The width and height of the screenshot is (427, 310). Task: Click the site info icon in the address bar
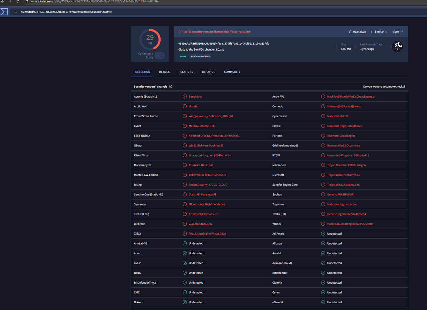pyautogui.click(x=27, y=1)
